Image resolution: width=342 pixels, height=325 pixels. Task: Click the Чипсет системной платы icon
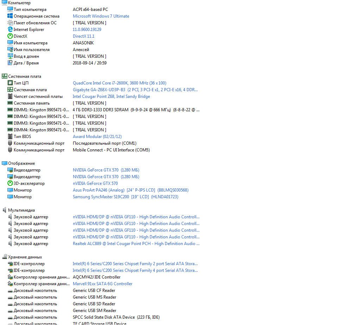(x=10, y=96)
